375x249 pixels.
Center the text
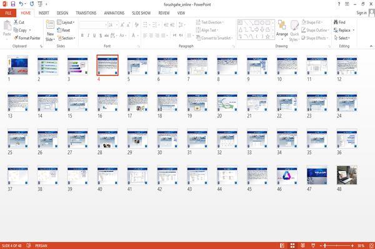tap(151, 36)
